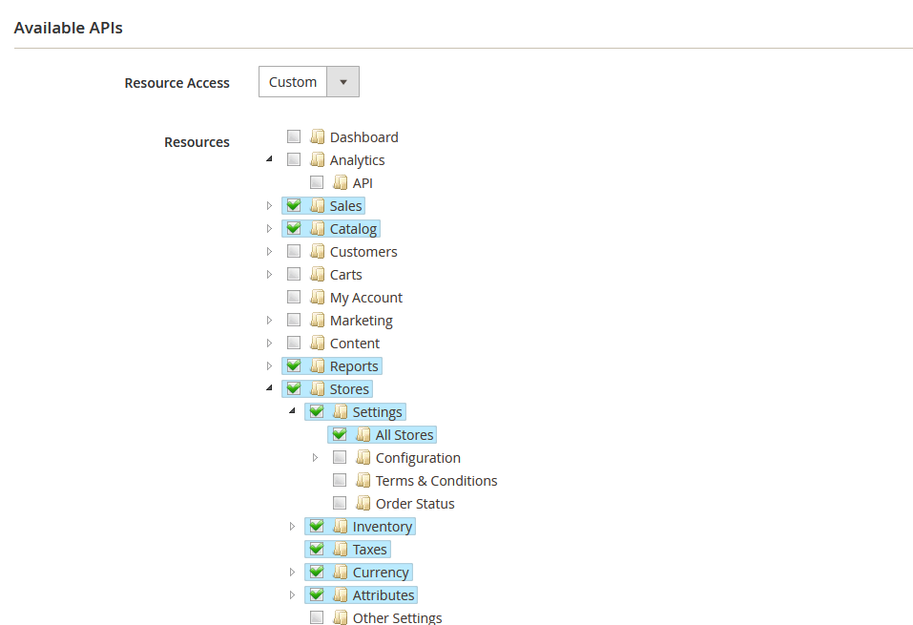Expand the Configuration tree node
This screenshot has width=913, height=625.
[x=315, y=457]
